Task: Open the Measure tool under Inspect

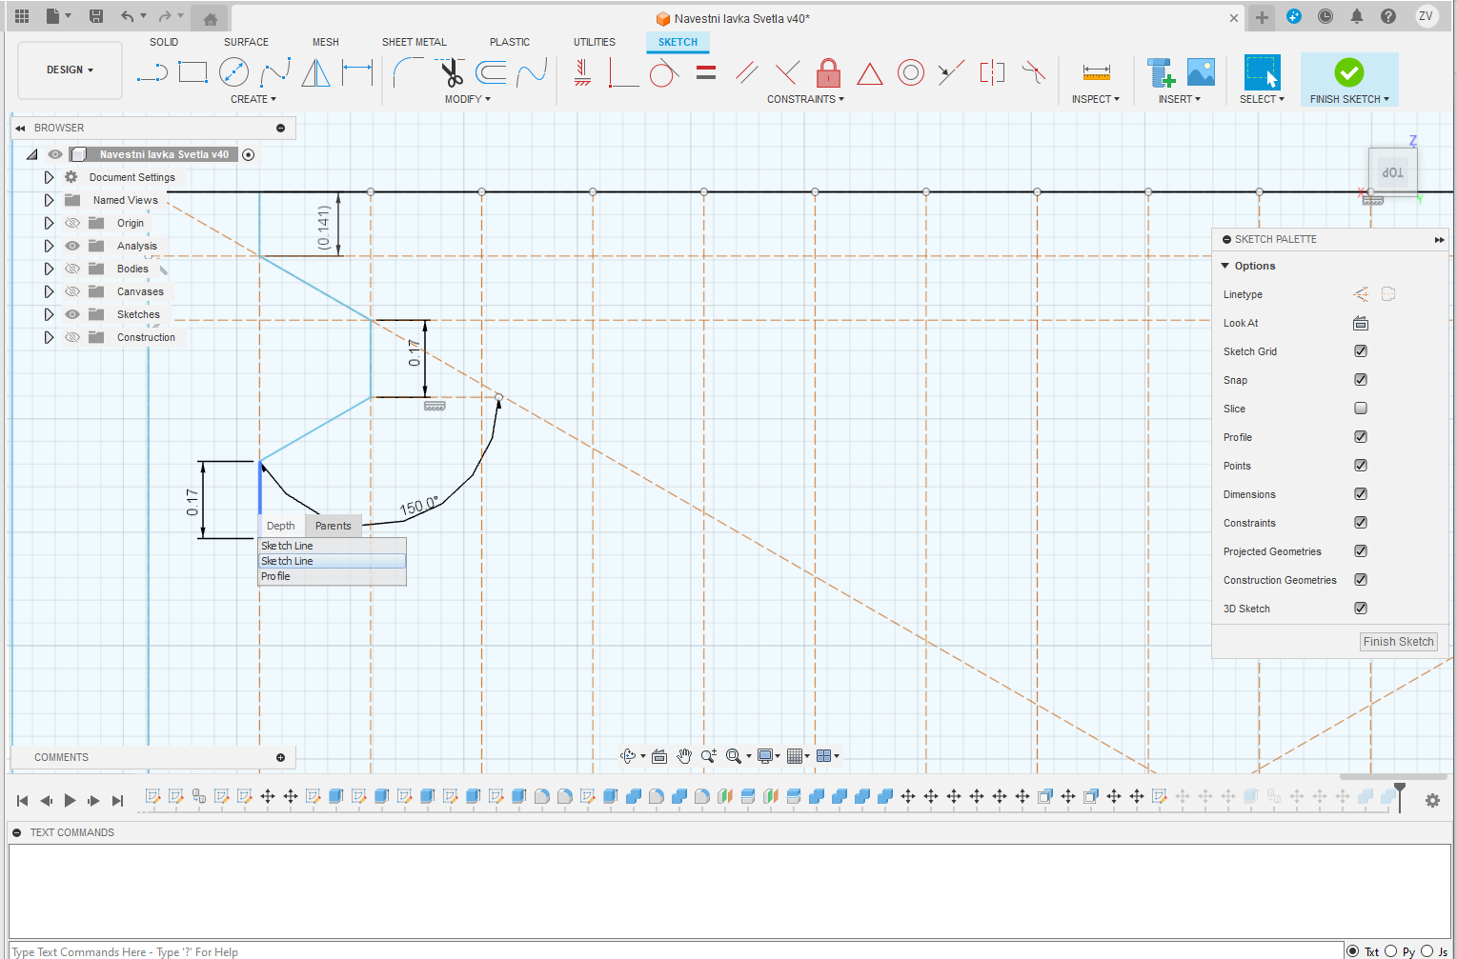Action: 1096,73
